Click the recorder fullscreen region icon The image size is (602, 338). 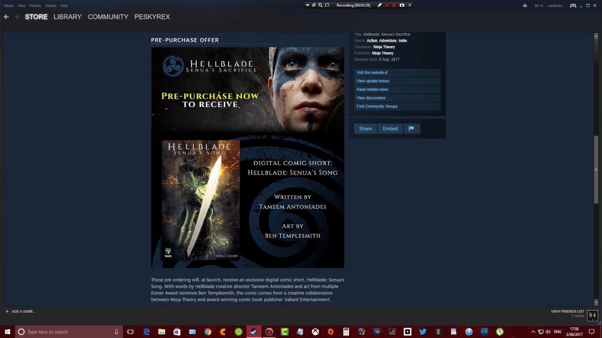tap(327, 5)
